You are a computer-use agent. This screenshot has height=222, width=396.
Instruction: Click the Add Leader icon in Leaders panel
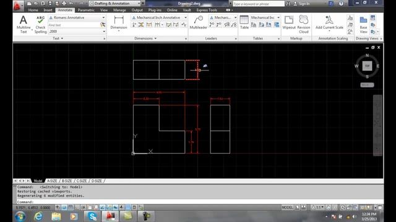pos(212,25)
